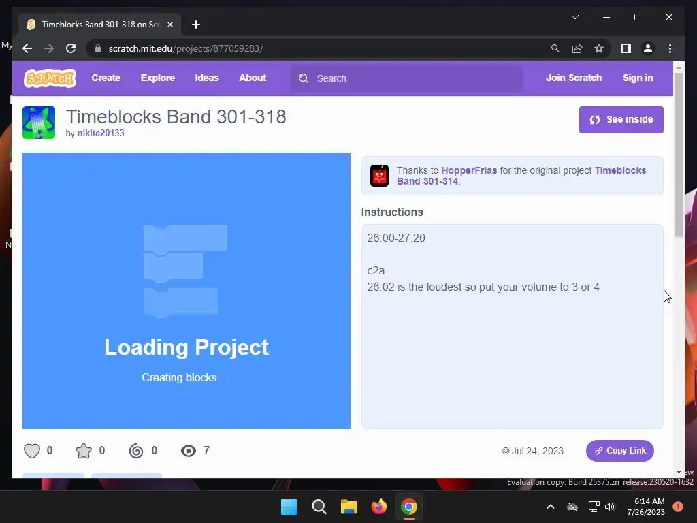Click the zoom magnifier icon in address bar
697x523 pixels.
[x=555, y=48]
